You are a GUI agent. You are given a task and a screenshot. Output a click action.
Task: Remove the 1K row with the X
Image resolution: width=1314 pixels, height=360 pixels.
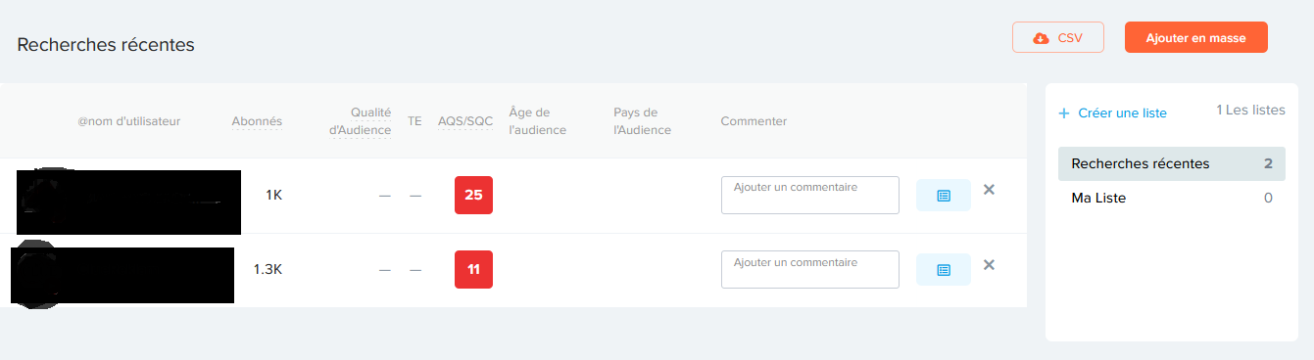[989, 190]
